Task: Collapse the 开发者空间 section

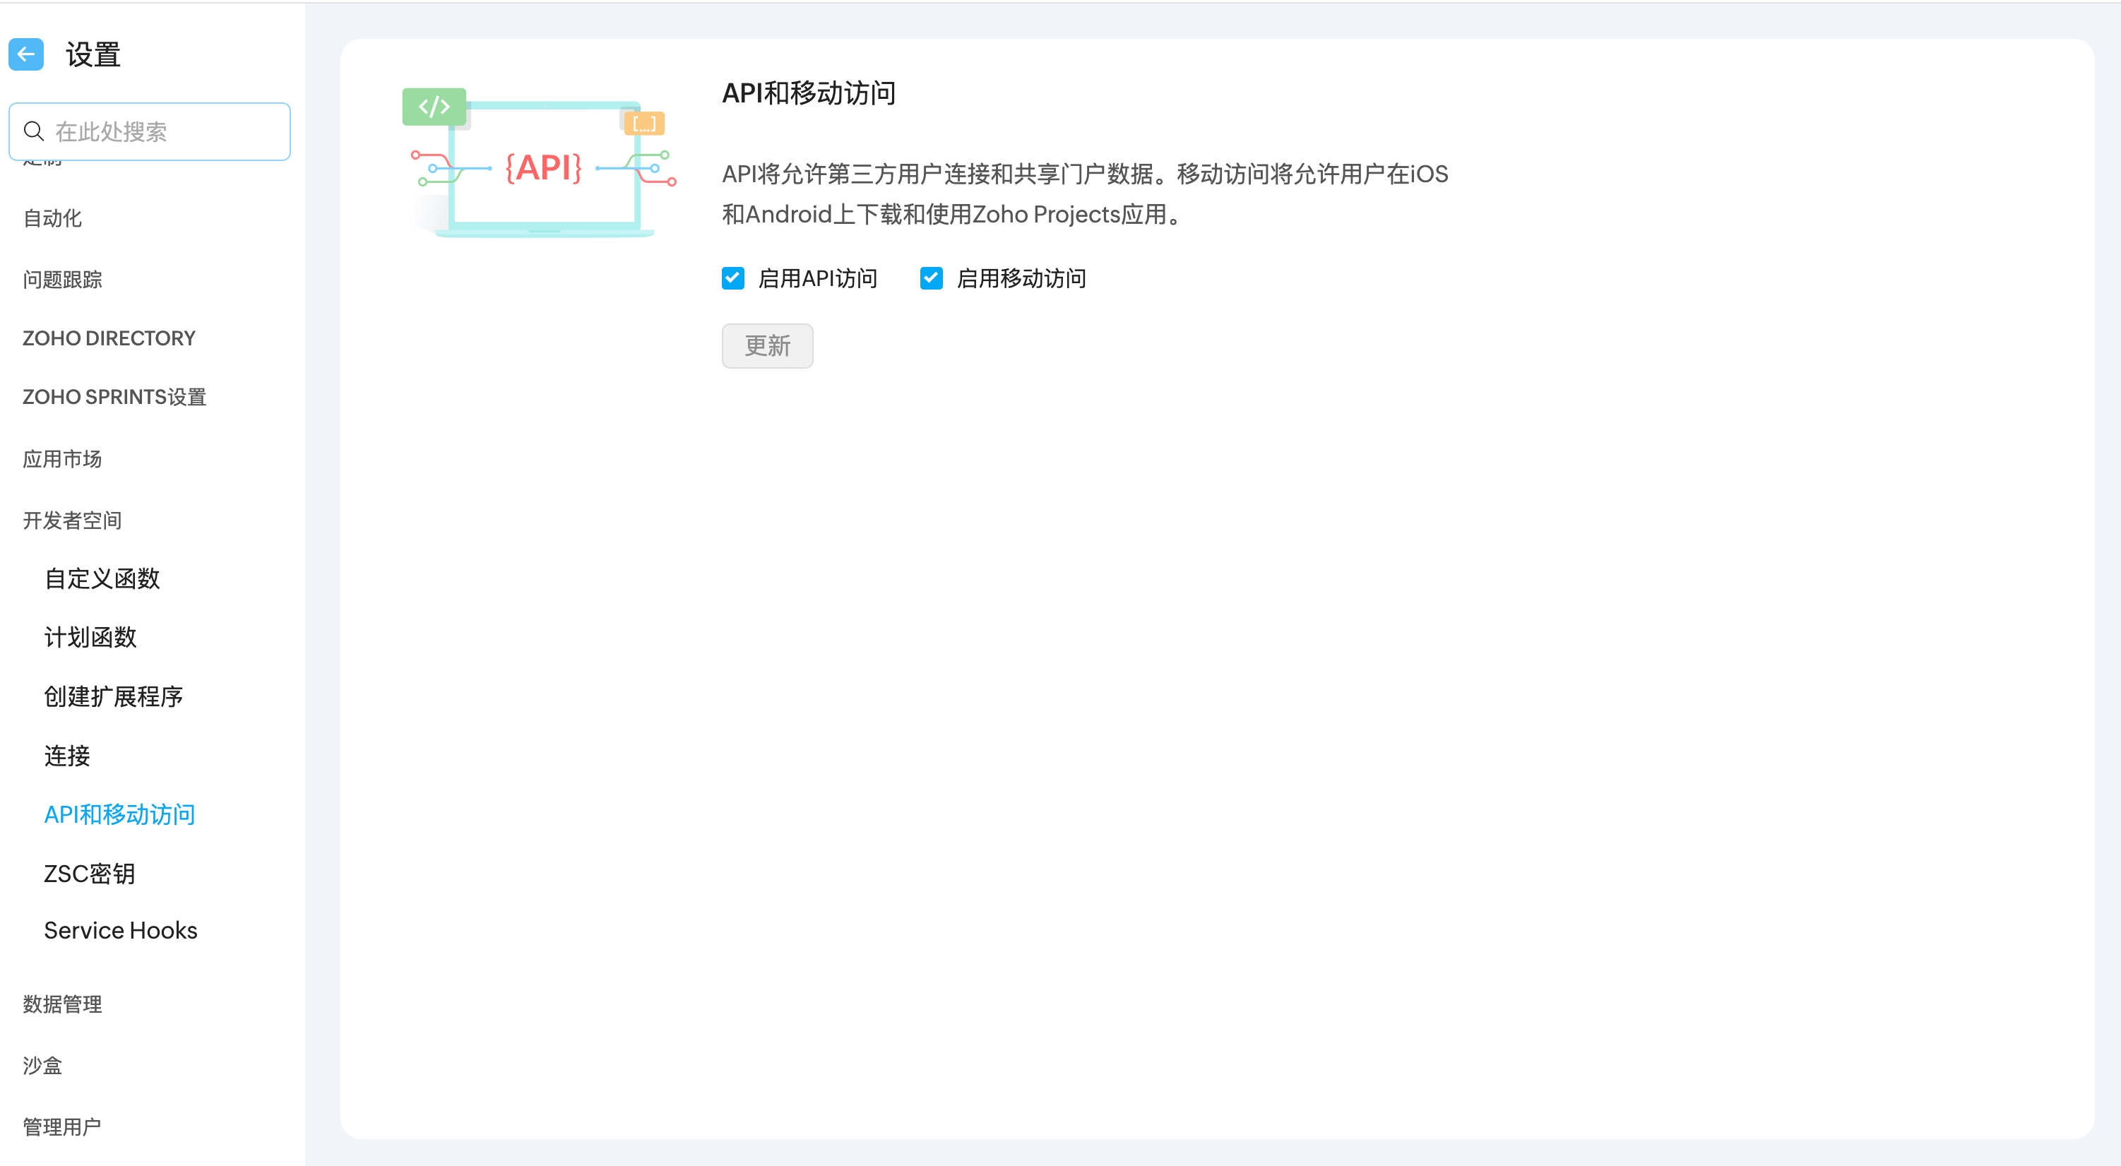Action: pos(73,520)
